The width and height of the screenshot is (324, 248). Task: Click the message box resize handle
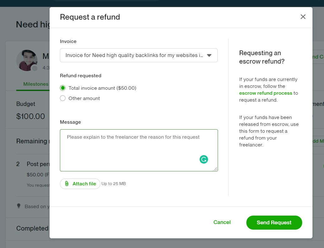pyautogui.click(x=215, y=169)
